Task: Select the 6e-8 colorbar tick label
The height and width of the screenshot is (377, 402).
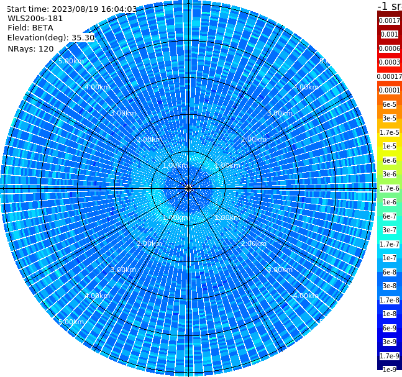Action: click(x=390, y=272)
